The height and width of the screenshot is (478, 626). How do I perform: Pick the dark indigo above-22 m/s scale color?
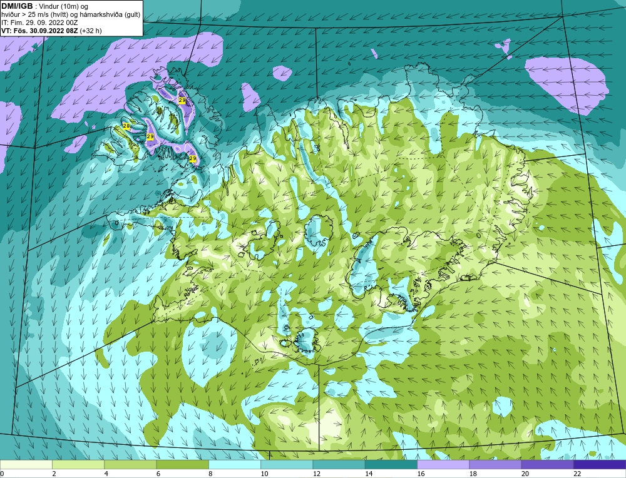click(600, 464)
